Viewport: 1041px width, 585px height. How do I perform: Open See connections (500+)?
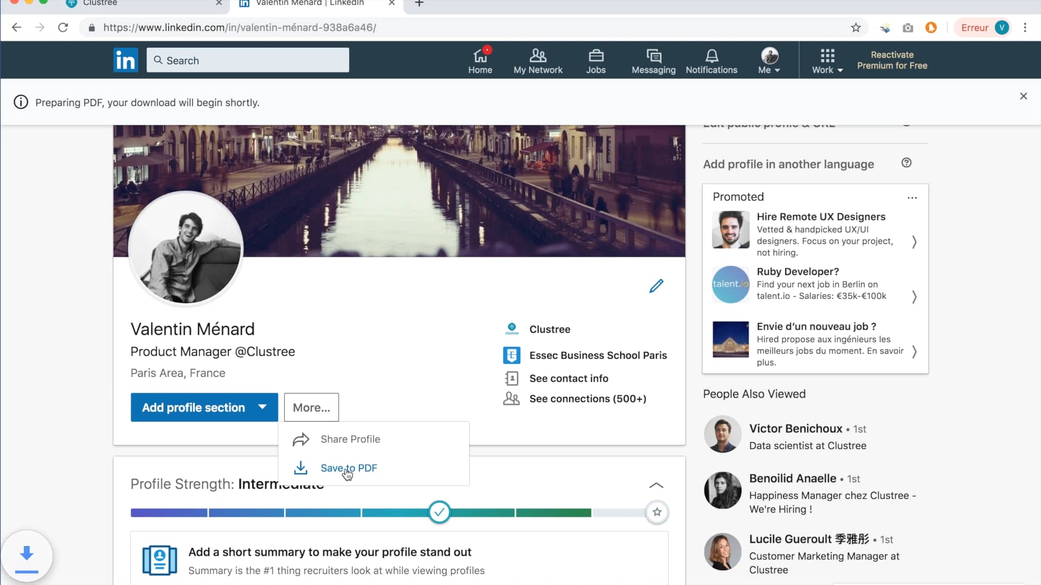click(x=588, y=399)
